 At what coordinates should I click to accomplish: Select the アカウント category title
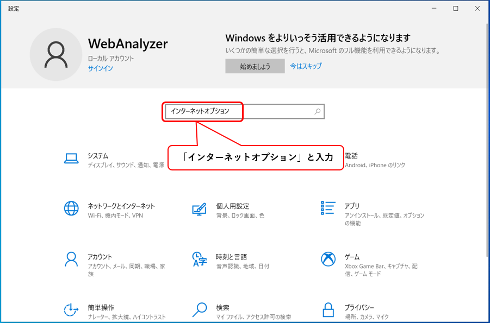point(100,257)
